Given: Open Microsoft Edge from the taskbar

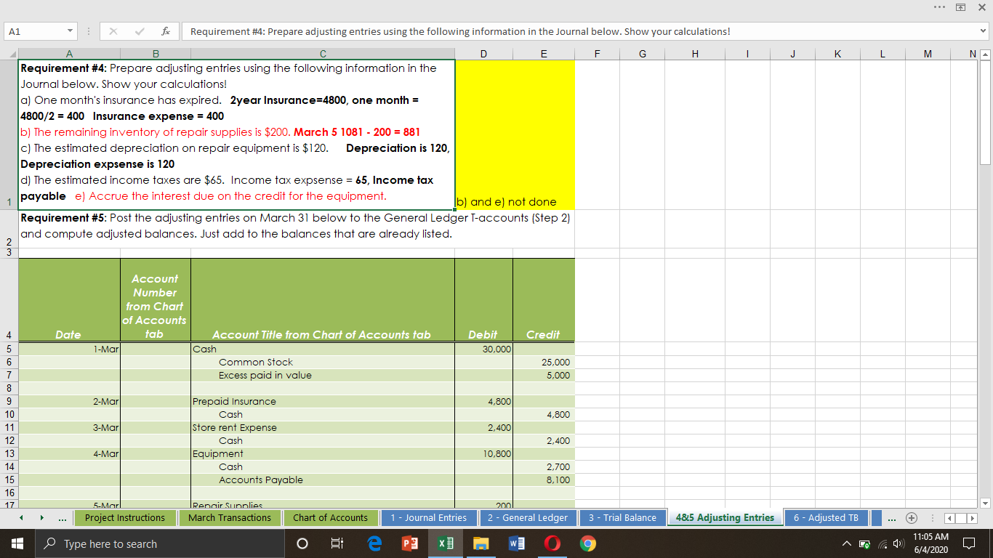Looking at the screenshot, I should pyautogui.click(x=375, y=543).
